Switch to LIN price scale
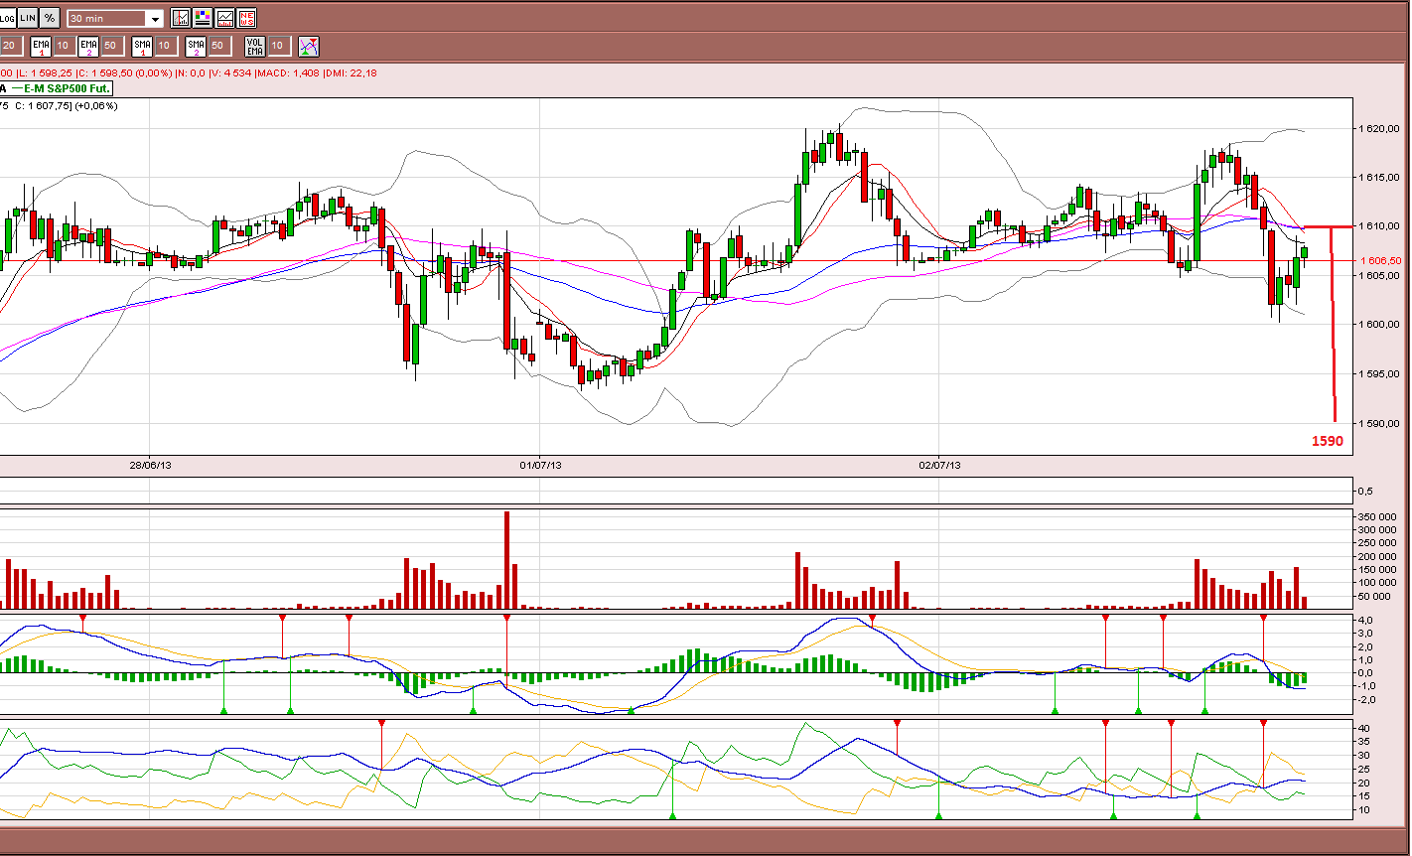This screenshot has height=856, width=1412. (28, 18)
